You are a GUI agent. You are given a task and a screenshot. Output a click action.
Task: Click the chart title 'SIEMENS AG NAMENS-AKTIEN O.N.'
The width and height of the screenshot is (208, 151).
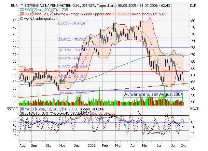click(x=52, y=6)
